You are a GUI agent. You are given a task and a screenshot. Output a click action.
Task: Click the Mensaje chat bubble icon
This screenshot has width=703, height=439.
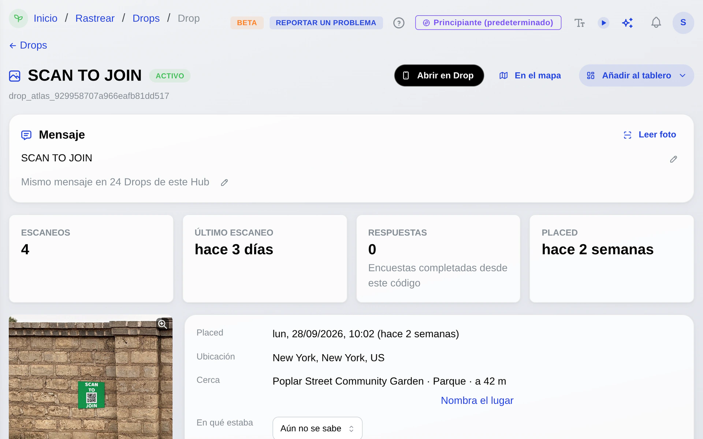coord(26,135)
